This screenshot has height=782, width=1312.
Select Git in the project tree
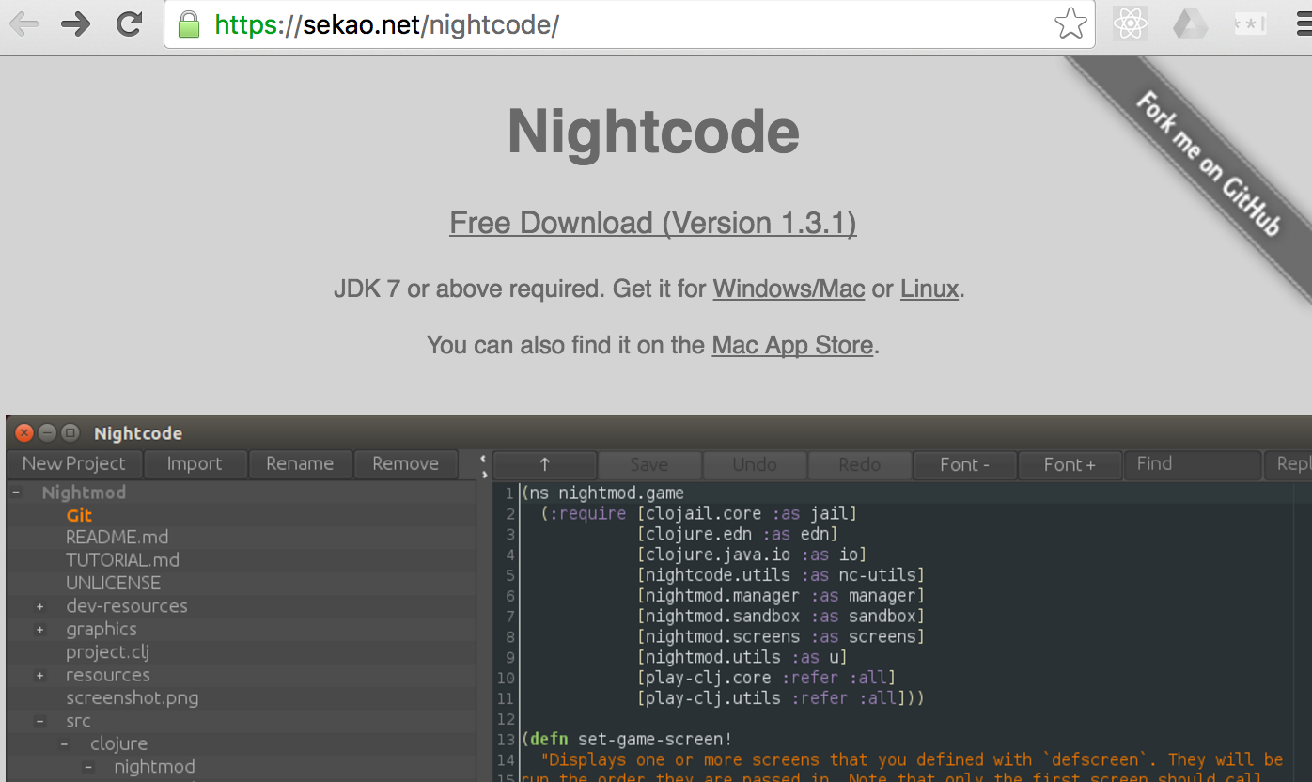79,515
